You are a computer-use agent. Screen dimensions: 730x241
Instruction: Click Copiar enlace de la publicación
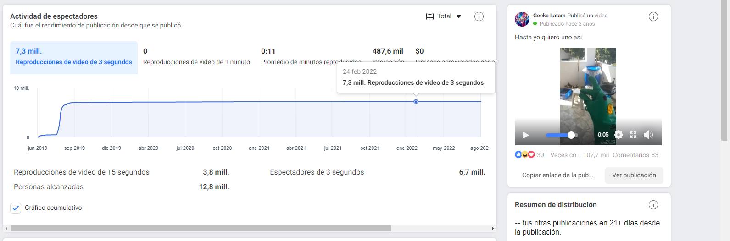tap(557, 175)
